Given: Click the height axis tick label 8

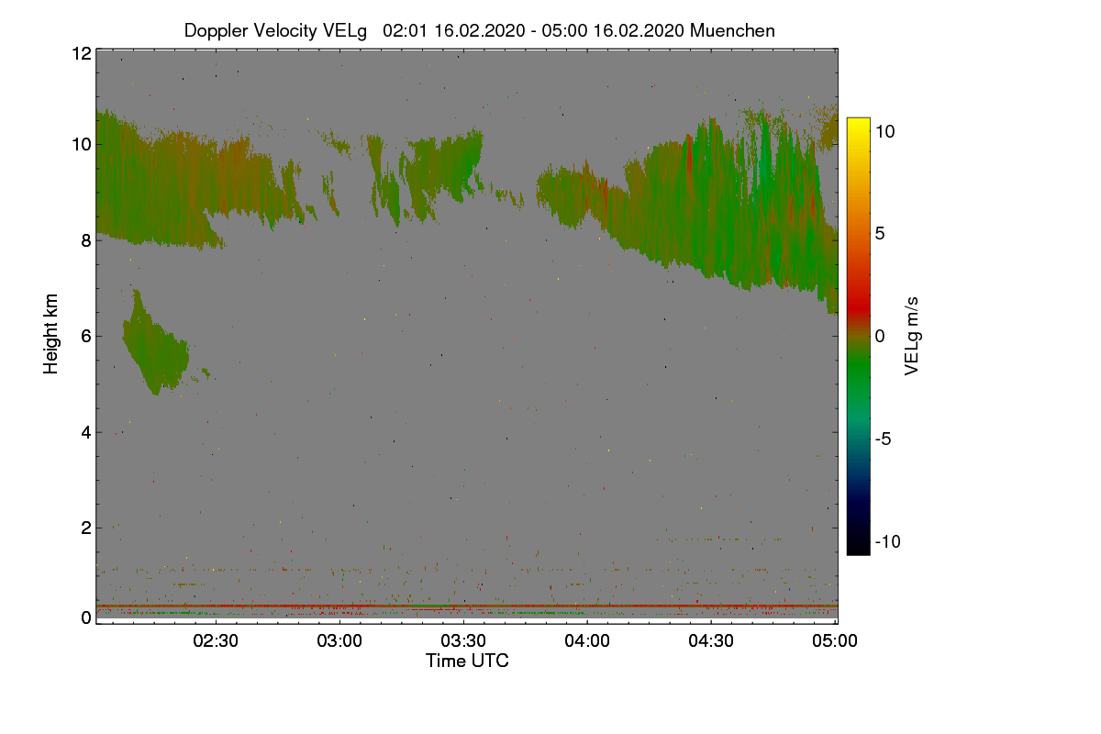Looking at the screenshot, I should tap(85, 240).
